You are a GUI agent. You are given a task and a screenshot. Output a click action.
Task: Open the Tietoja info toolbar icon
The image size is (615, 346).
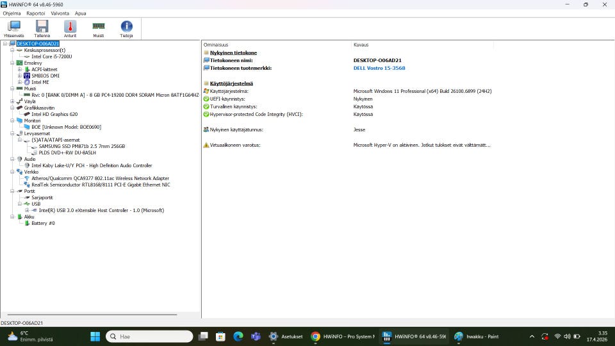[x=126, y=29]
